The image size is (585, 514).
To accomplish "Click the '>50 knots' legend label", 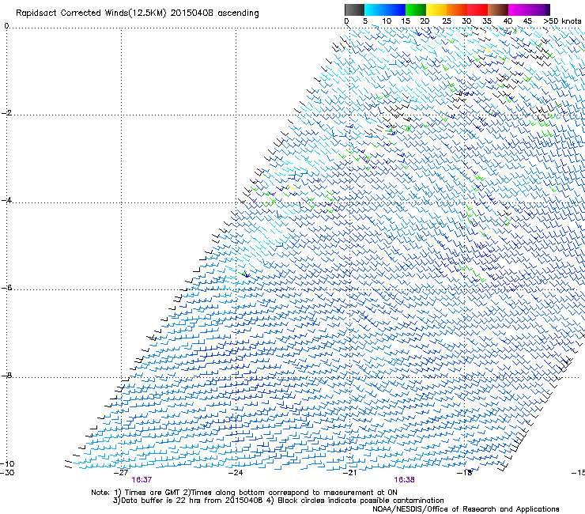I will pyautogui.click(x=562, y=21).
